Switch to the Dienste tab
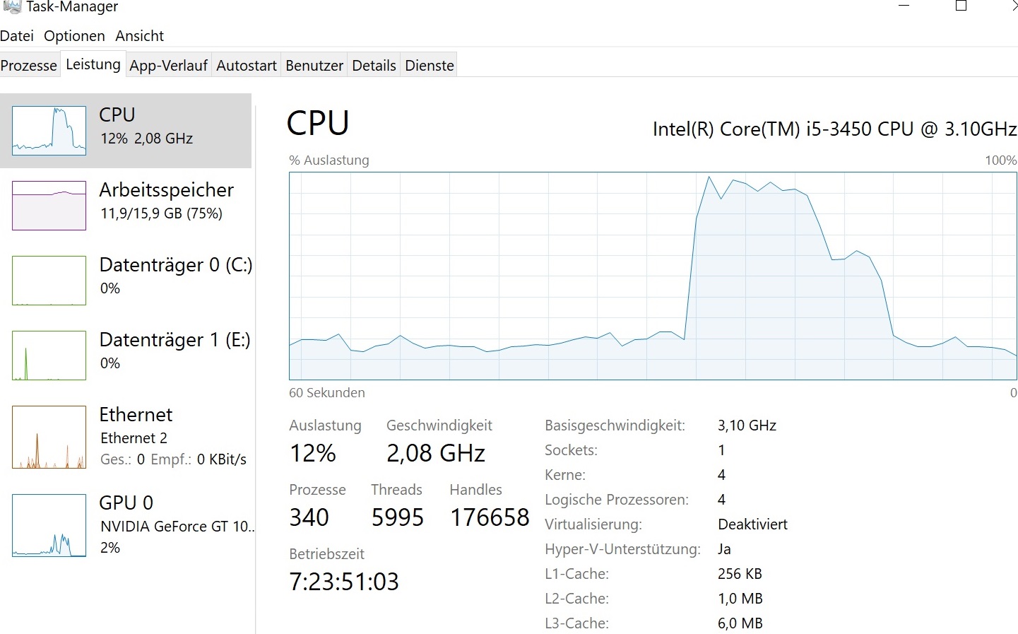Image resolution: width=1018 pixels, height=634 pixels. coord(430,66)
